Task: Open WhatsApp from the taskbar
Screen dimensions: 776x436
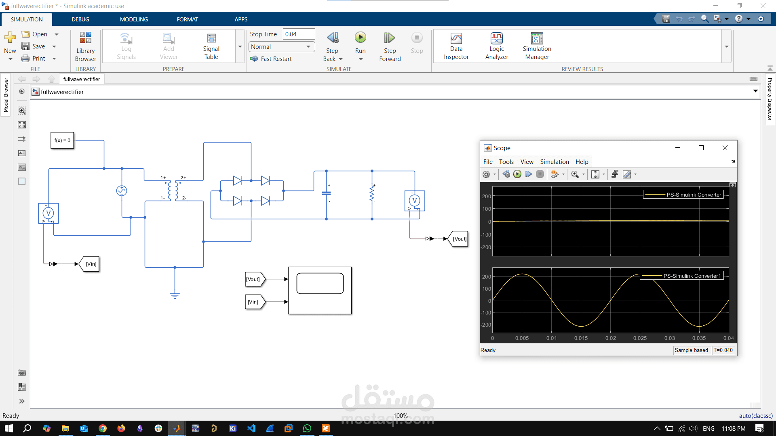Action: click(307, 428)
